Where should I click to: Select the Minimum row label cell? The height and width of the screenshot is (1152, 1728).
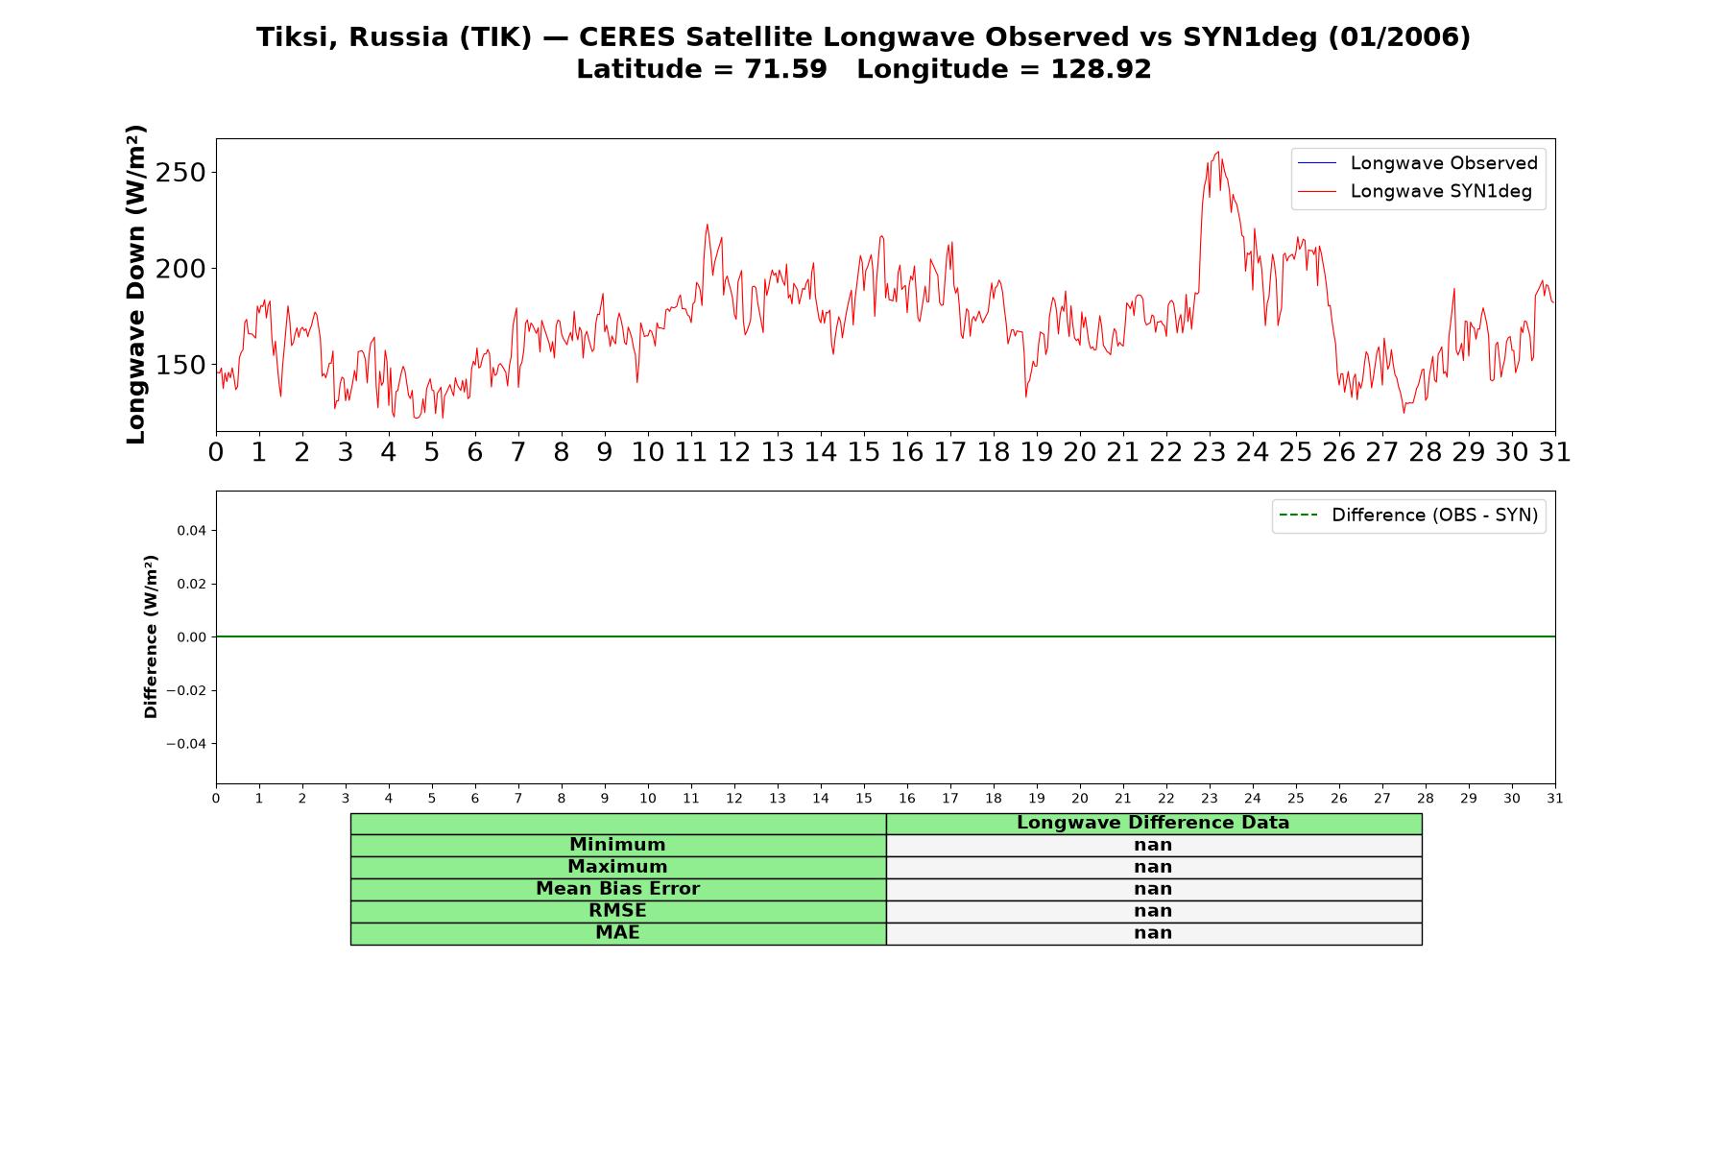pyautogui.click(x=617, y=845)
